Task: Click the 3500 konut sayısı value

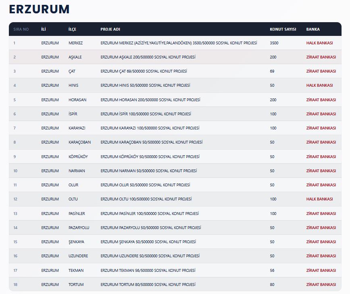Action: 274,43
